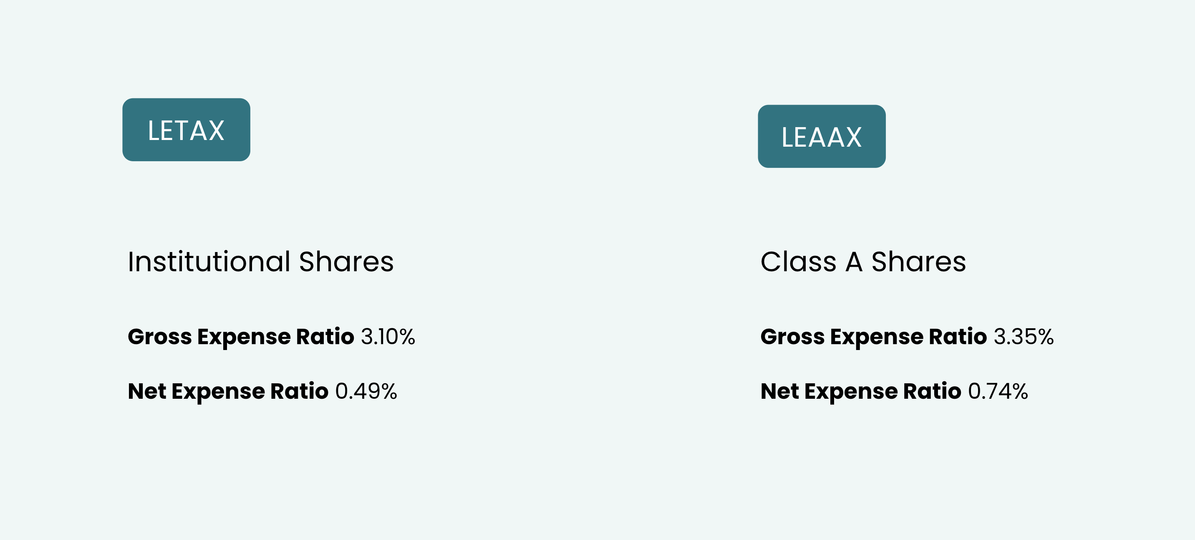This screenshot has height=540, width=1195.
Task: Select the 0.74% net expense value
Action: (x=998, y=391)
